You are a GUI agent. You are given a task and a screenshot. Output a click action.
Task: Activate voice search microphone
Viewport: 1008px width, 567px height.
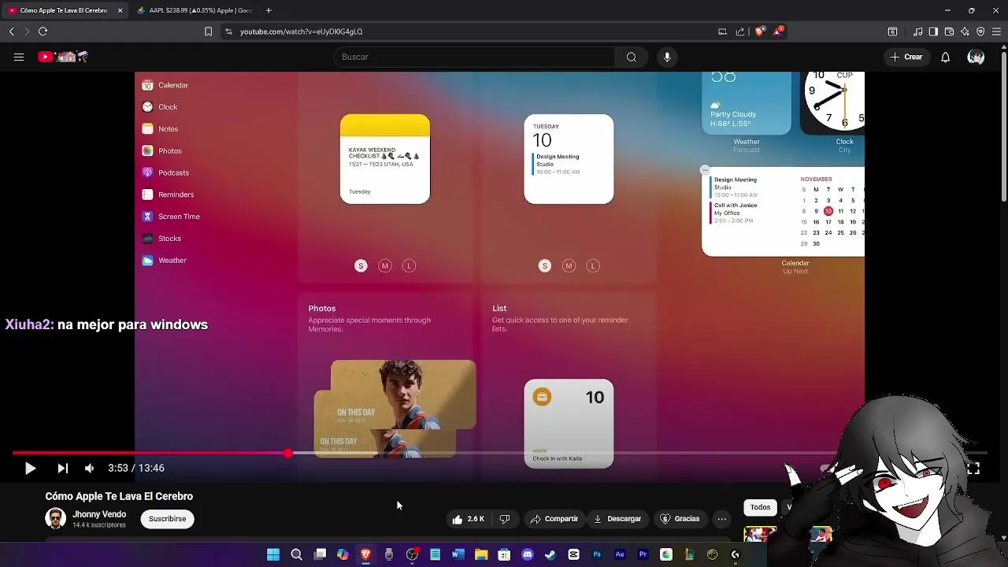pos(667,57)
